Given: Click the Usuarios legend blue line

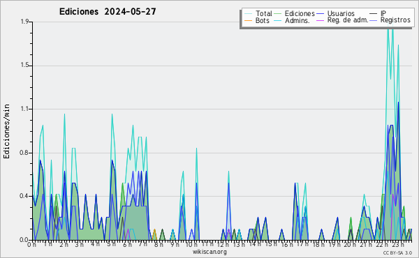Looking at the screenshot, I should (320, 14).
